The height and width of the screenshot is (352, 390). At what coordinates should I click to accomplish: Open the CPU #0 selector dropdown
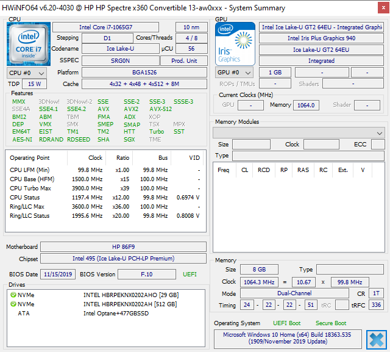point(24,73)
